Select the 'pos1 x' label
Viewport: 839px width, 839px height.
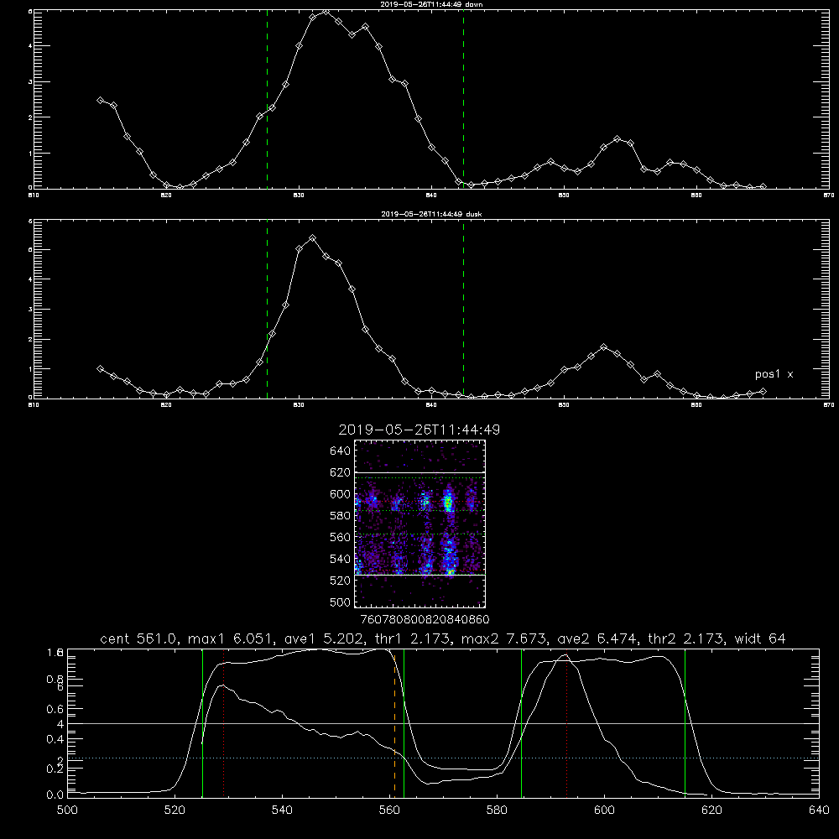(x=774, y=374)
